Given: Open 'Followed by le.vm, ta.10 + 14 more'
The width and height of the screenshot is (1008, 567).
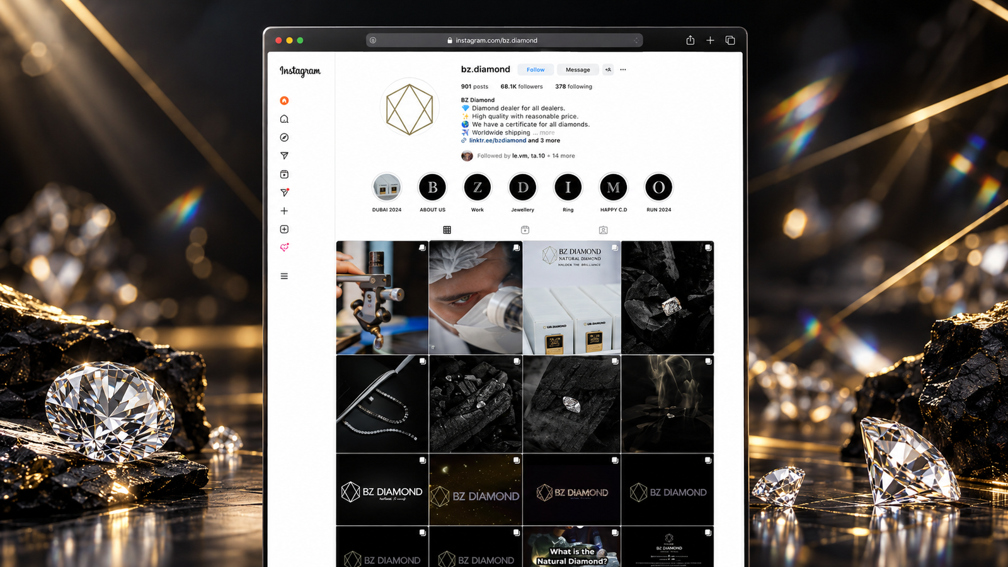Looking at the screenshot, I should [518, 156].
